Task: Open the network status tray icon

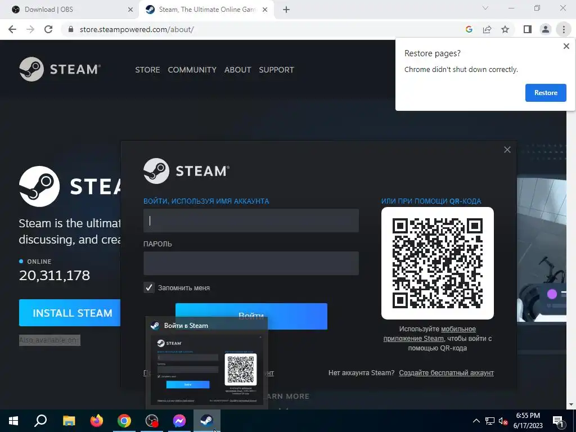Action: tap(490, 421)
